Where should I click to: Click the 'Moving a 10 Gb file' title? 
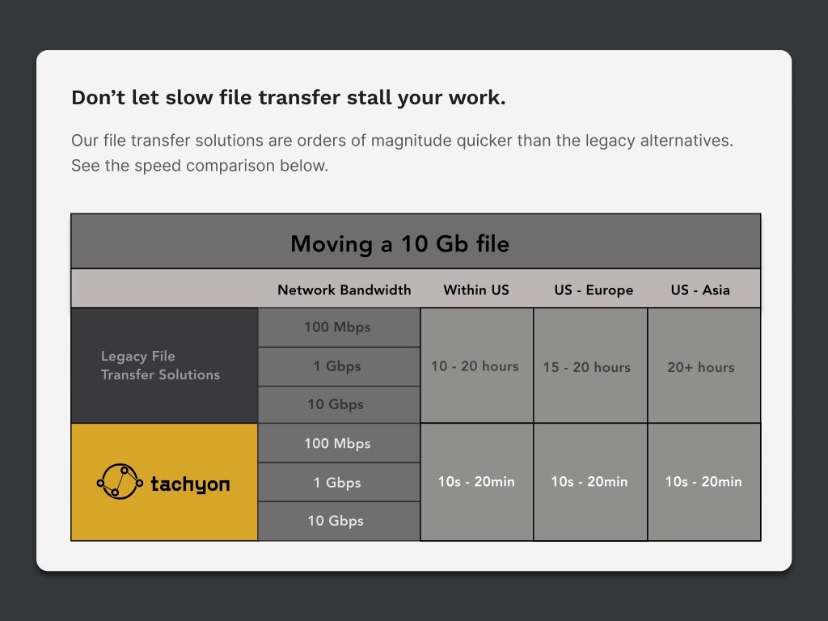pyautogui.click(x=399, y=244)
